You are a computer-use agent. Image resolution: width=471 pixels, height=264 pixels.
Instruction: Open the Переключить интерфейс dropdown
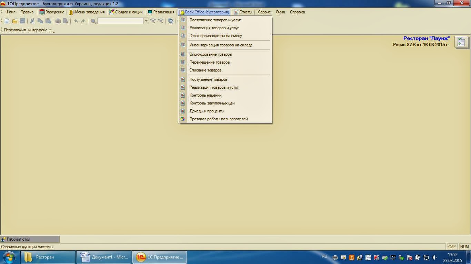(x=27, y=30)
